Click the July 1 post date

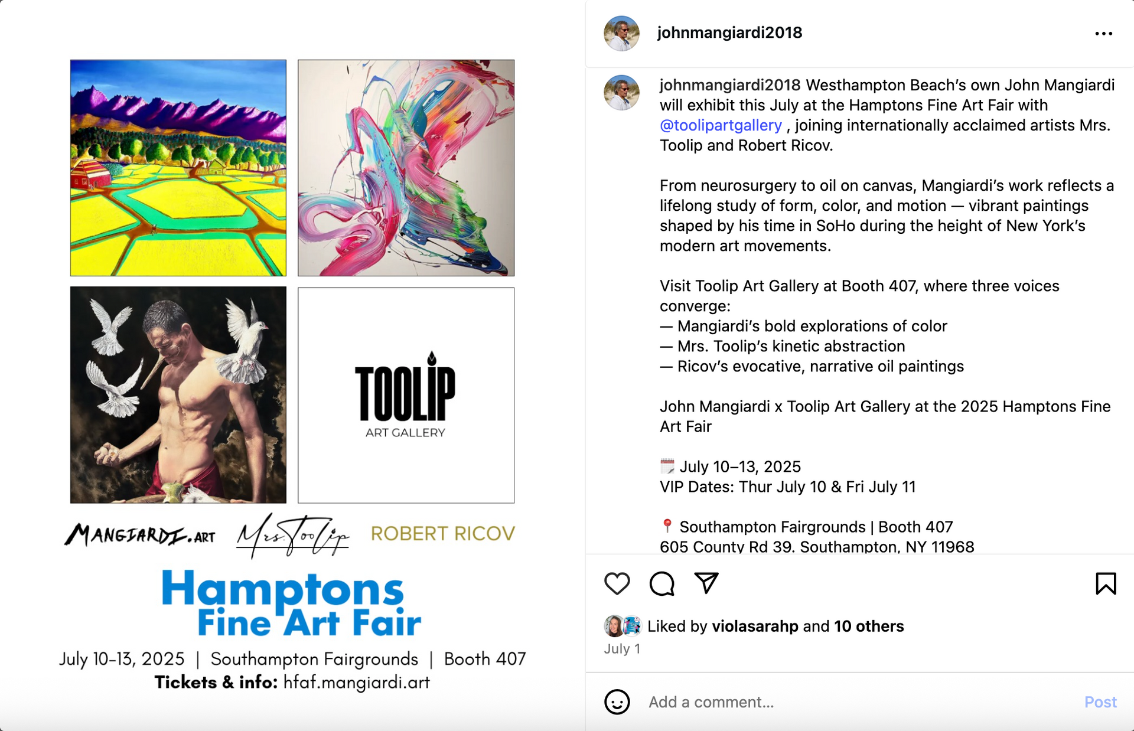pyautogui.click(x=622, y=648)
